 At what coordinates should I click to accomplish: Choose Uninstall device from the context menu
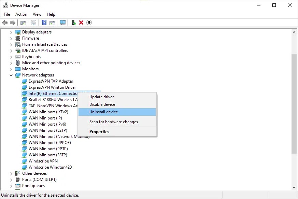pos(104,112)
